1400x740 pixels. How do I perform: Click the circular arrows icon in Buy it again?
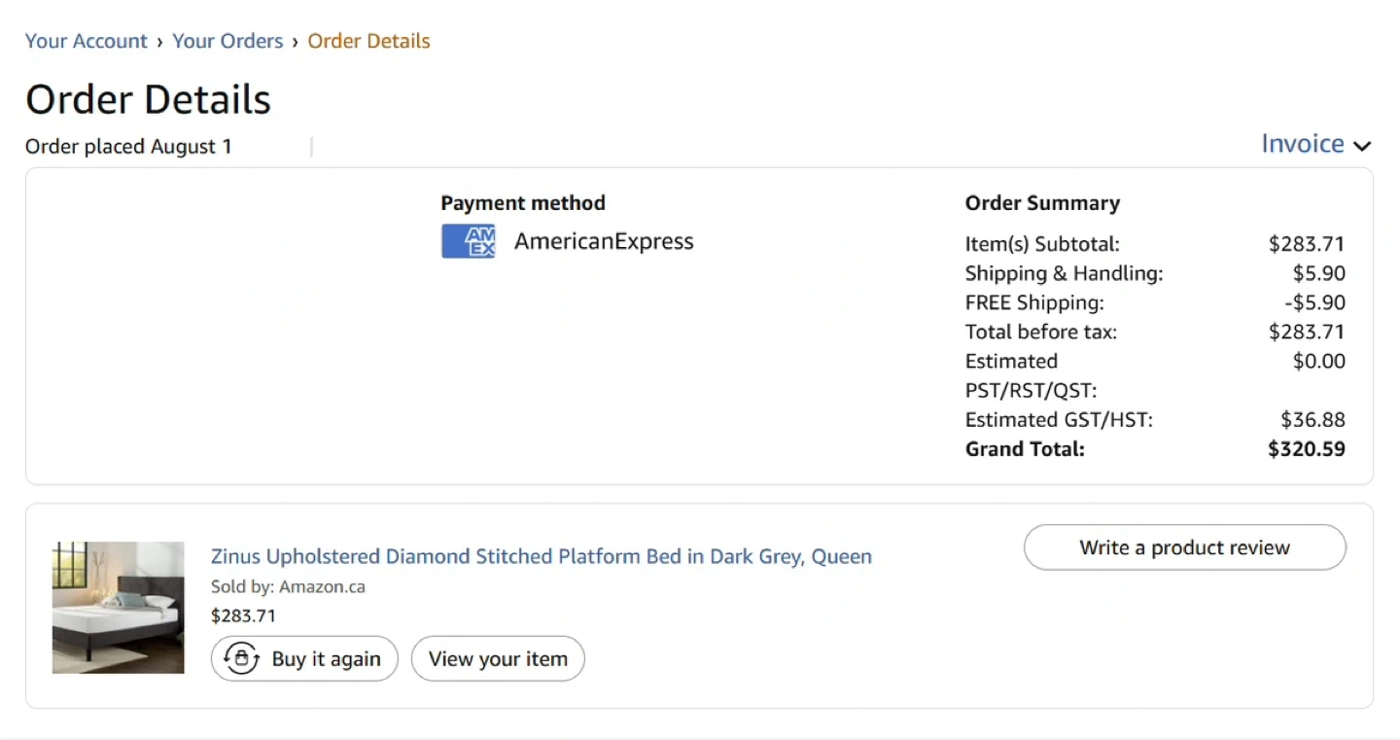coord(241,658)
